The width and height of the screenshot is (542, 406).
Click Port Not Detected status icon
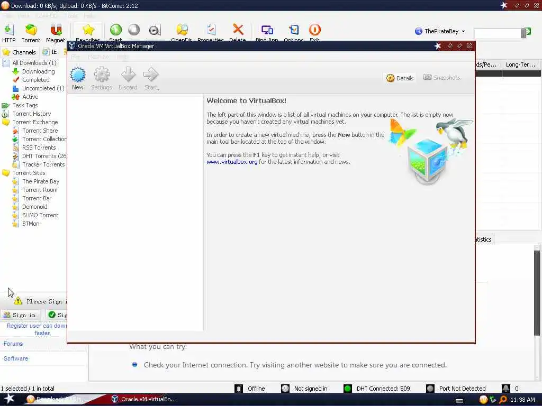pyautogui.click(x=430, y=389)
